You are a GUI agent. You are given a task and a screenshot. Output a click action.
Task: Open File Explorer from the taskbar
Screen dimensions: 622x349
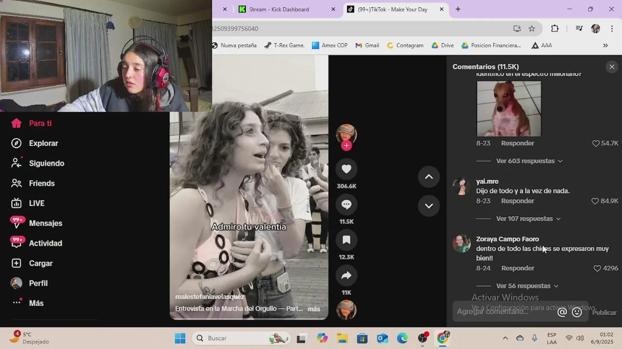342,338
